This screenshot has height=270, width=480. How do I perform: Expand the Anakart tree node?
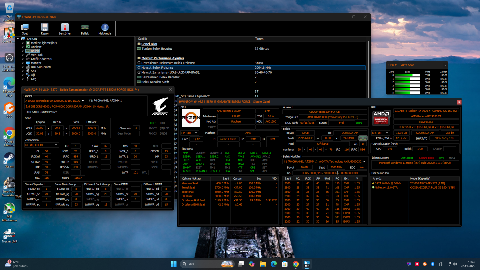23,47
